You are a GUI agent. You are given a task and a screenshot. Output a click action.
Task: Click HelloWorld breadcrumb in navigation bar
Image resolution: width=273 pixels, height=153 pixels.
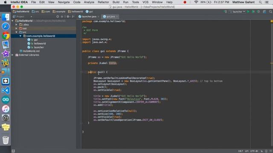(21, 11)
